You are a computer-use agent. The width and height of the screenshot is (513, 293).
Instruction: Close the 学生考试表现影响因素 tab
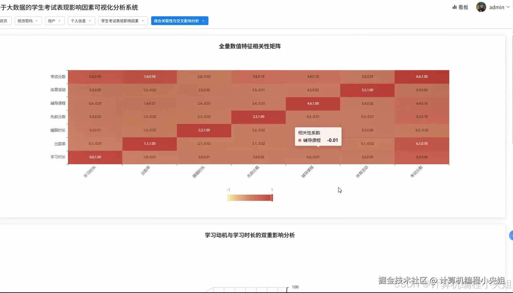click(x=143, y=21)
